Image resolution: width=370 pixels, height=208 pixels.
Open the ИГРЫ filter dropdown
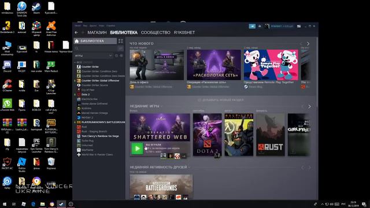93,55
